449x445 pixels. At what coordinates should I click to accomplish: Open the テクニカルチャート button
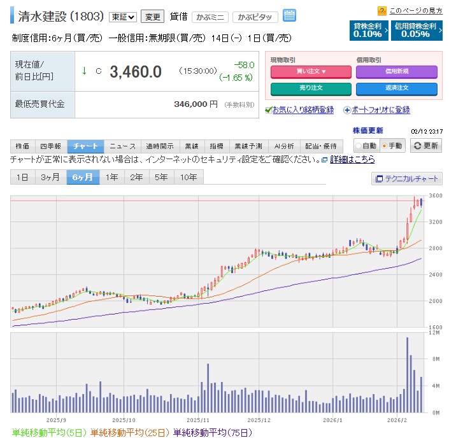click(x=407, y=179)
